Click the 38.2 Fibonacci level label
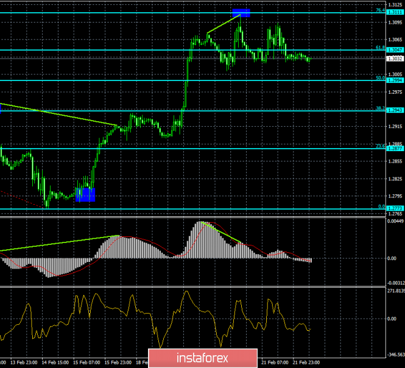 point(380,108)
